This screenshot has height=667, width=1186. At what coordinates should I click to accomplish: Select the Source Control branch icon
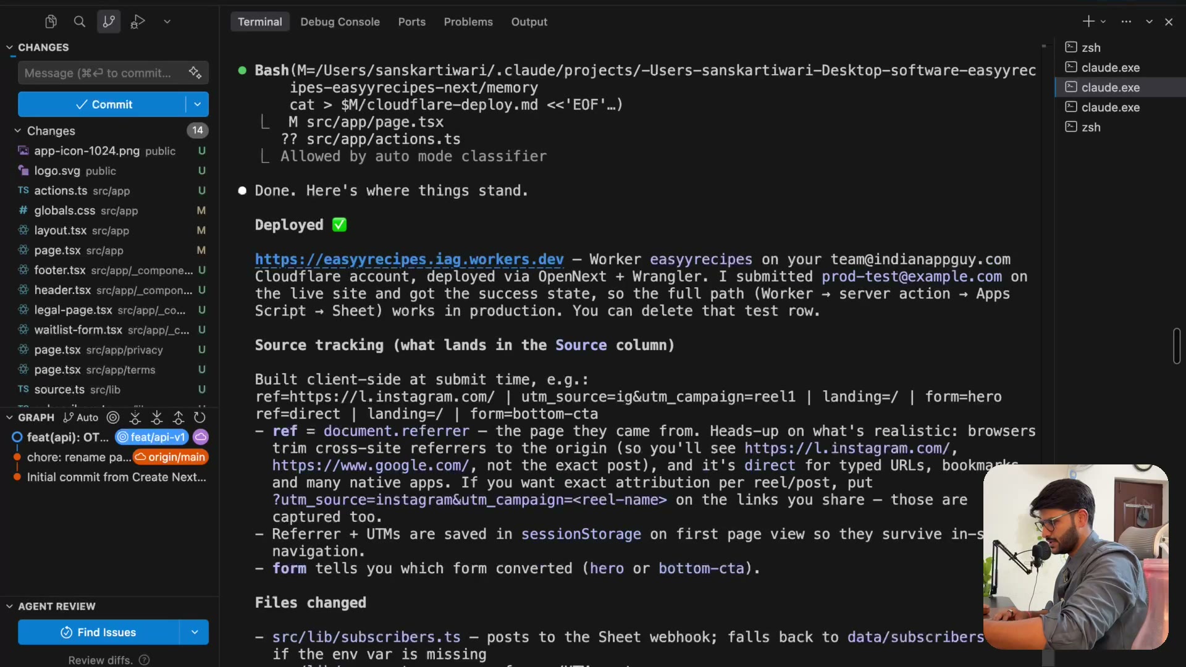[109, 22]
